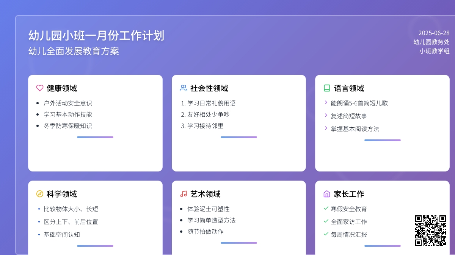
Task: Click the text 幼儿园教务处
Action: coord(431,42)
